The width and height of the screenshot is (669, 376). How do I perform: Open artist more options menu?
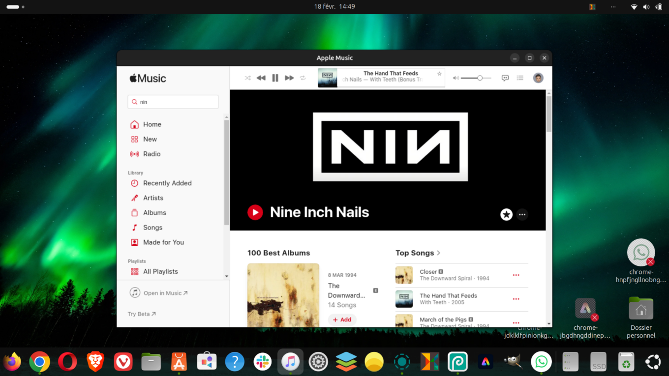[522, 214]
